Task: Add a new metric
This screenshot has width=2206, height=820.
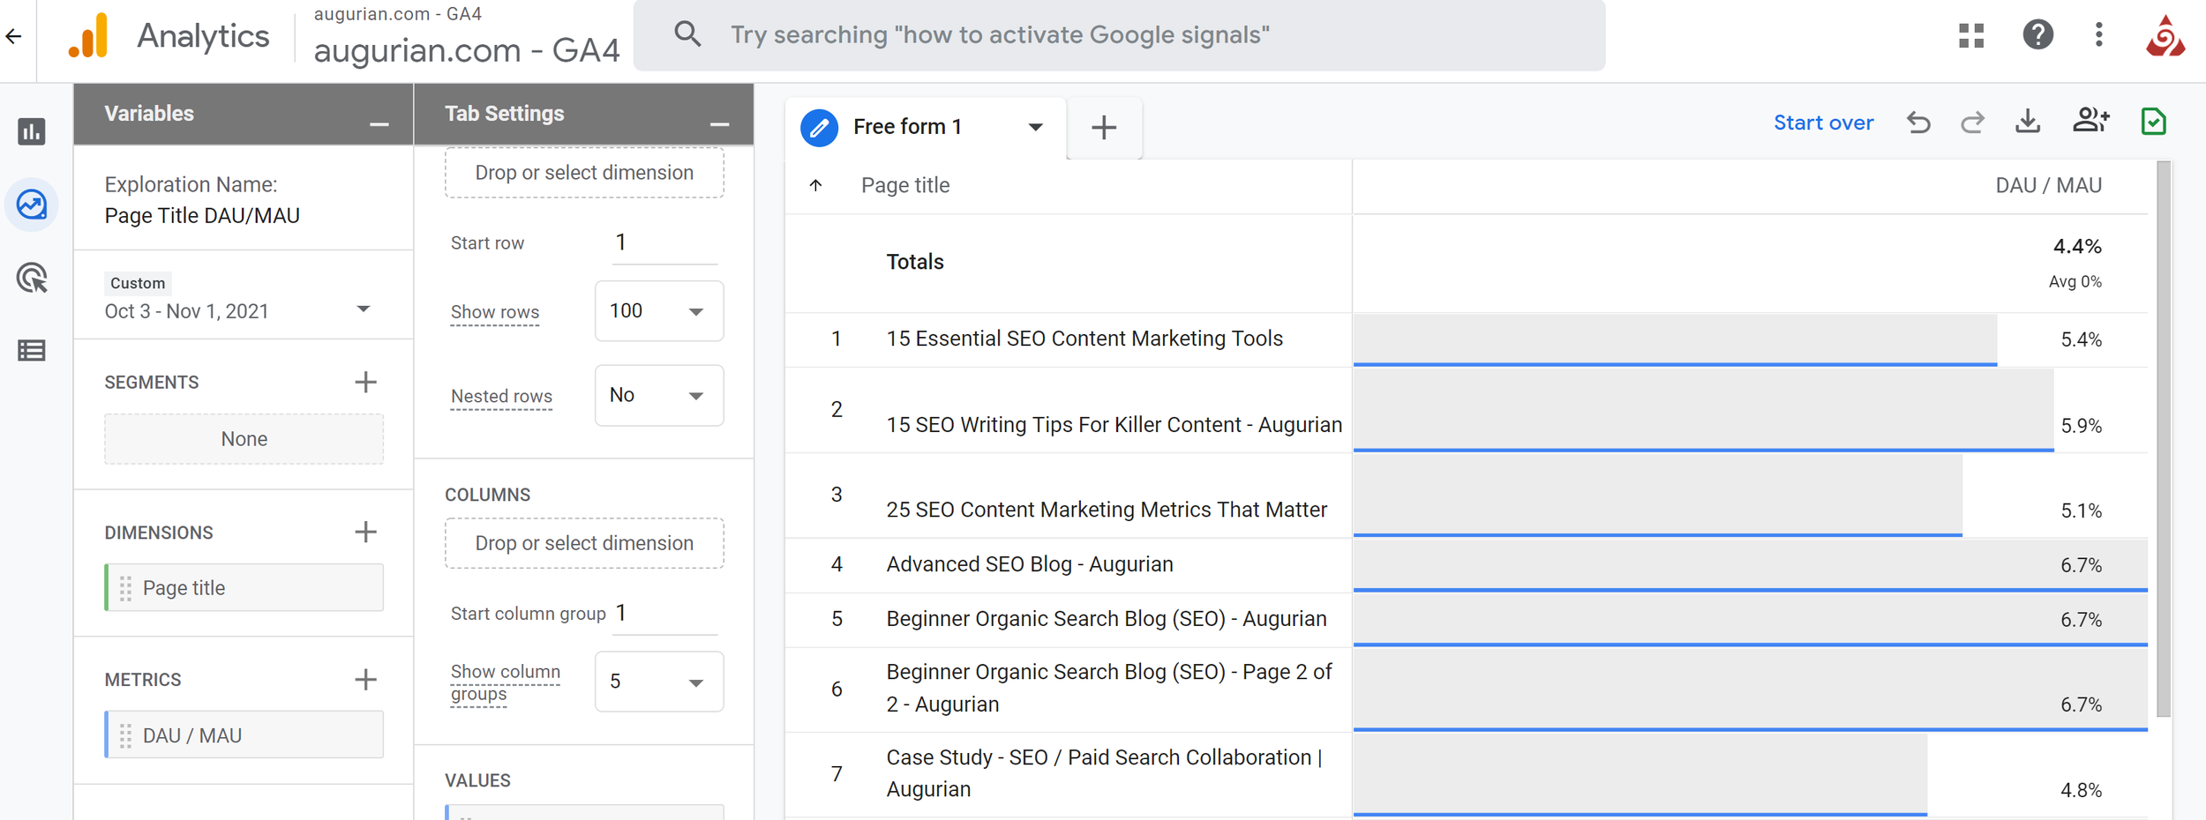Action: [x=365, y=679]
